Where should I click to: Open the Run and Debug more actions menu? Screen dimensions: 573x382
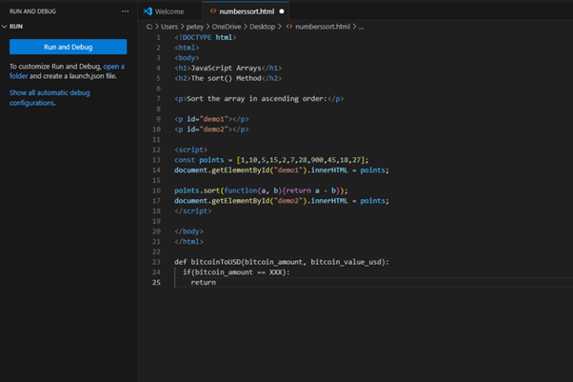[x=125, y=11]
